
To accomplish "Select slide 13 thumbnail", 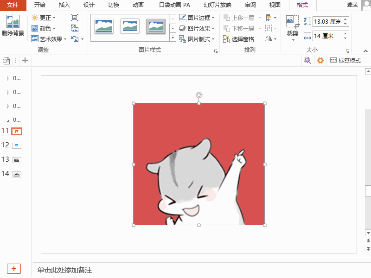I will click(17, 160).
